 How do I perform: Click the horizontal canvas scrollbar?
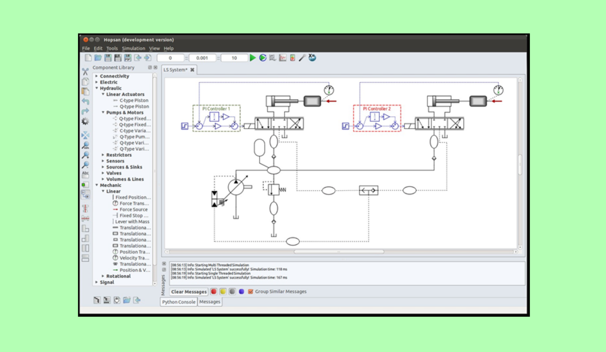point(339,252)
